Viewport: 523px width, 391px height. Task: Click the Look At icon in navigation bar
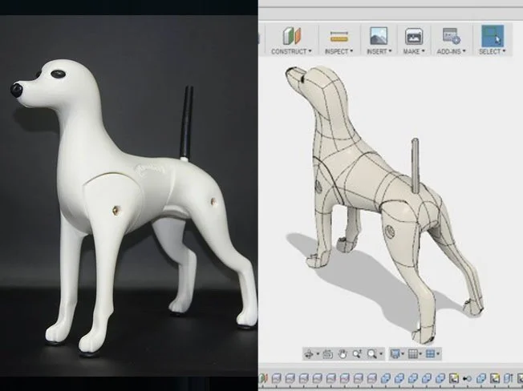click(x=327, y=353)
